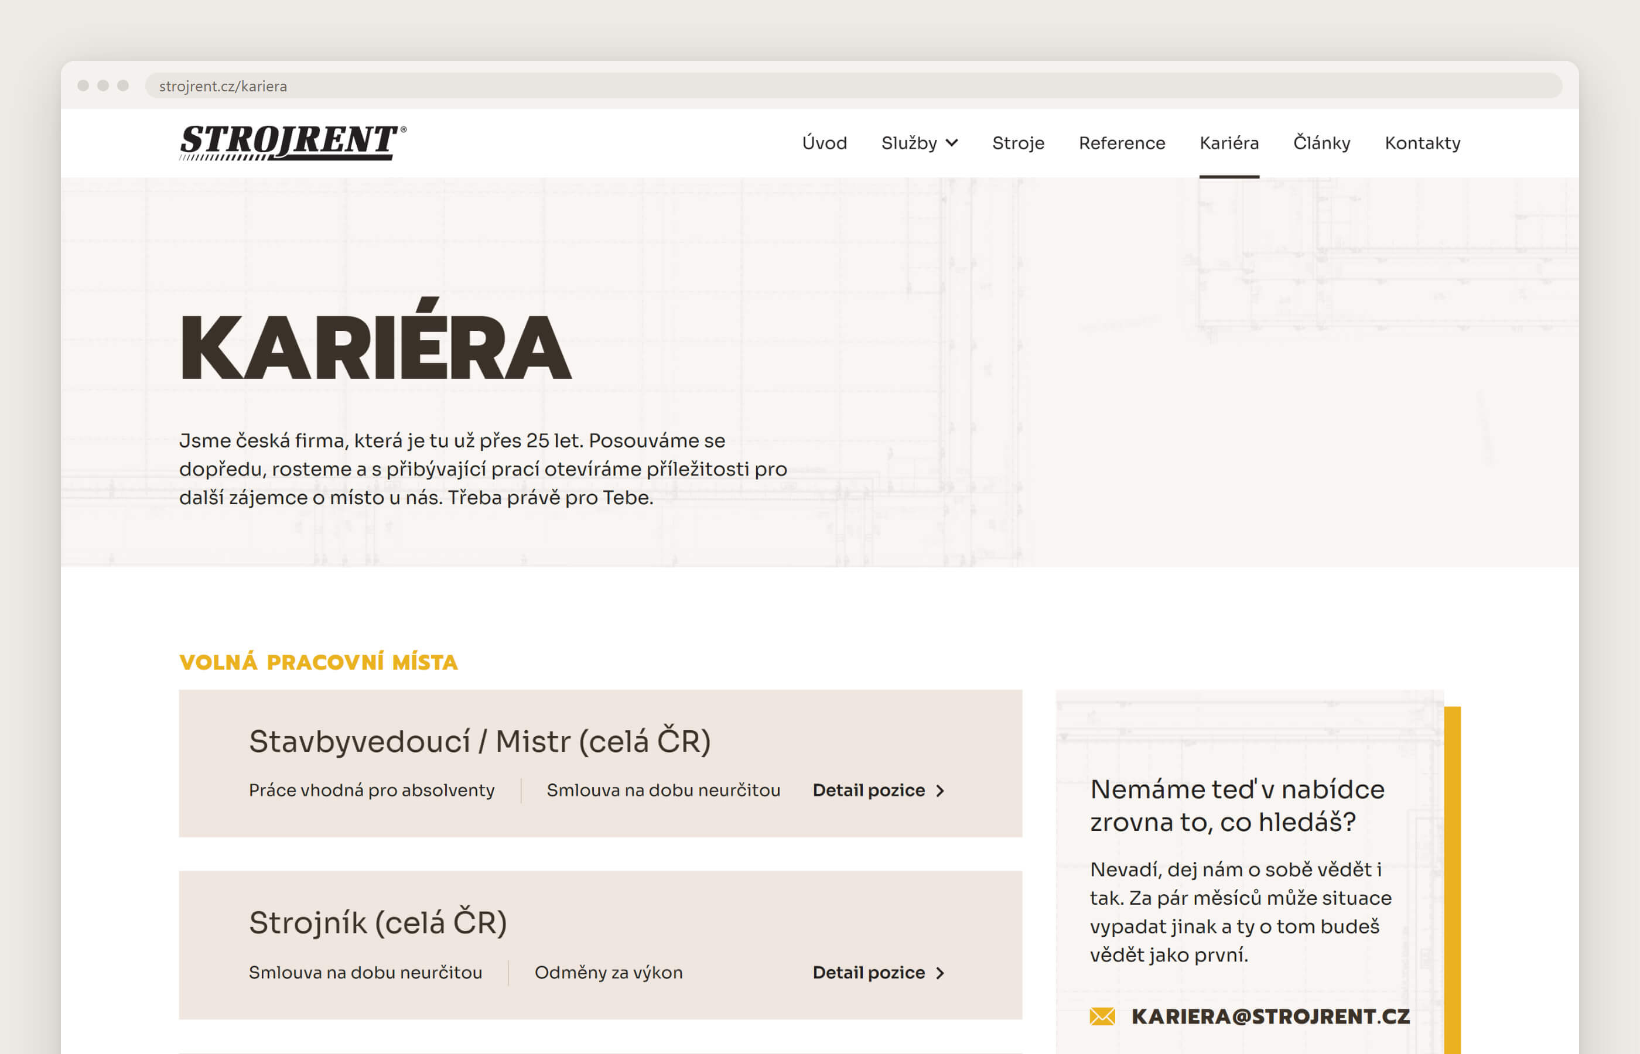Click 'Smlouva na dobu neurčitou' in Strojník card
The width and height of the screenshot is (1640, 1054).
coord(365,973)
